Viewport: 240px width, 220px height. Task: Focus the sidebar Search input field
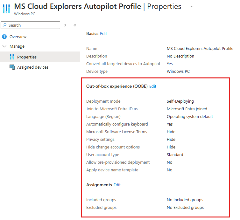[x=32, y=25]
